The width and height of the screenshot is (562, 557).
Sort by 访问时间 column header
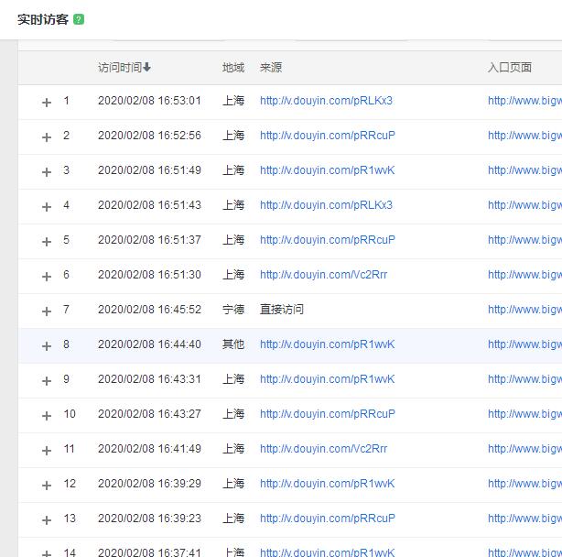pos(124,68)
